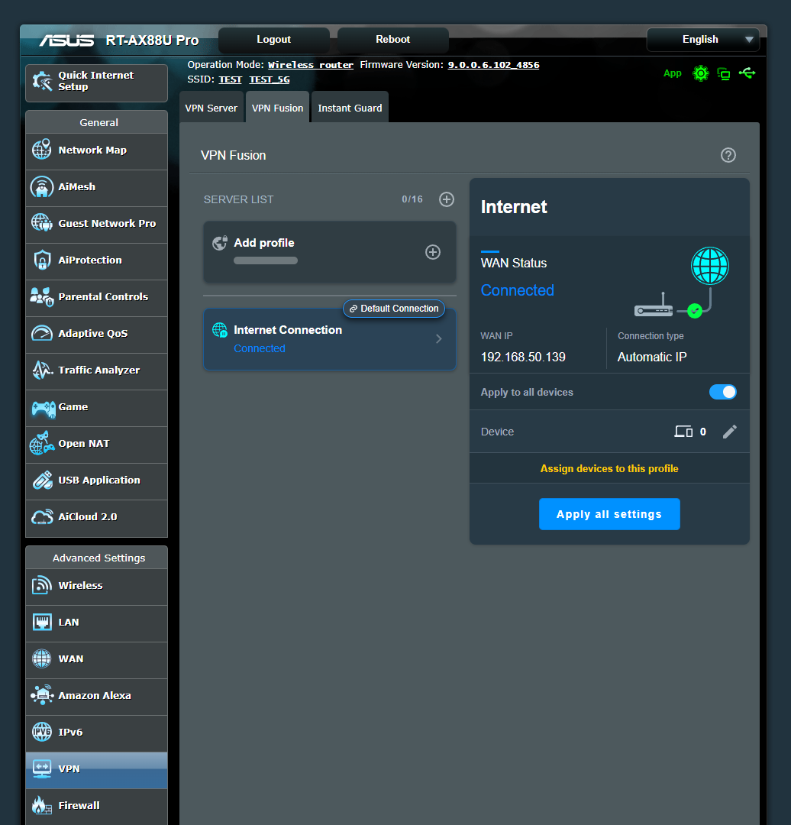
Task: Switch to the Instant Guard tab
Action: (350, 108)
